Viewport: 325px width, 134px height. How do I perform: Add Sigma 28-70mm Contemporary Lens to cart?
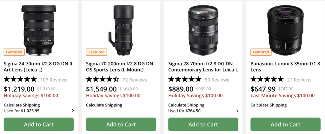click(x=203, y=124)
